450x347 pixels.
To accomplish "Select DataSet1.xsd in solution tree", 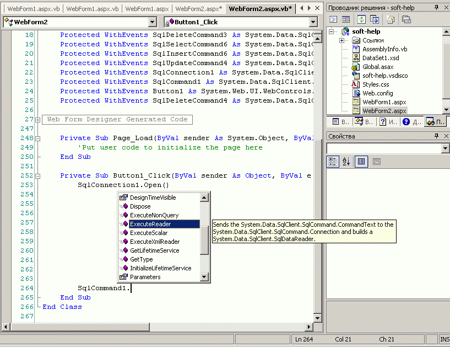I will [x=381, y=58].
